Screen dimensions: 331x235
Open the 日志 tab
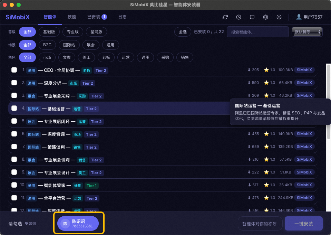(x=123, y=17)
